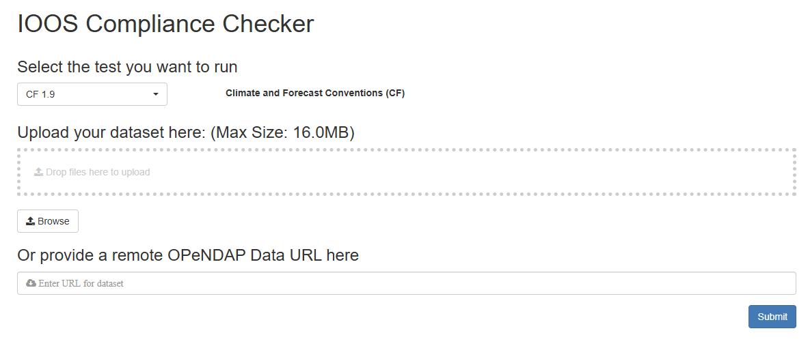Submit the compliance check form

772,317
